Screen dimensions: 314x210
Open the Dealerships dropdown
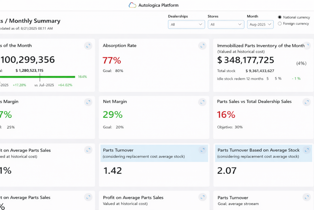coord(186,25)
